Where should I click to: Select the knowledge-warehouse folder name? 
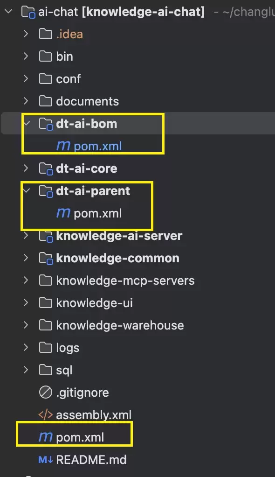pyautogui.click(x=120, y=325)
